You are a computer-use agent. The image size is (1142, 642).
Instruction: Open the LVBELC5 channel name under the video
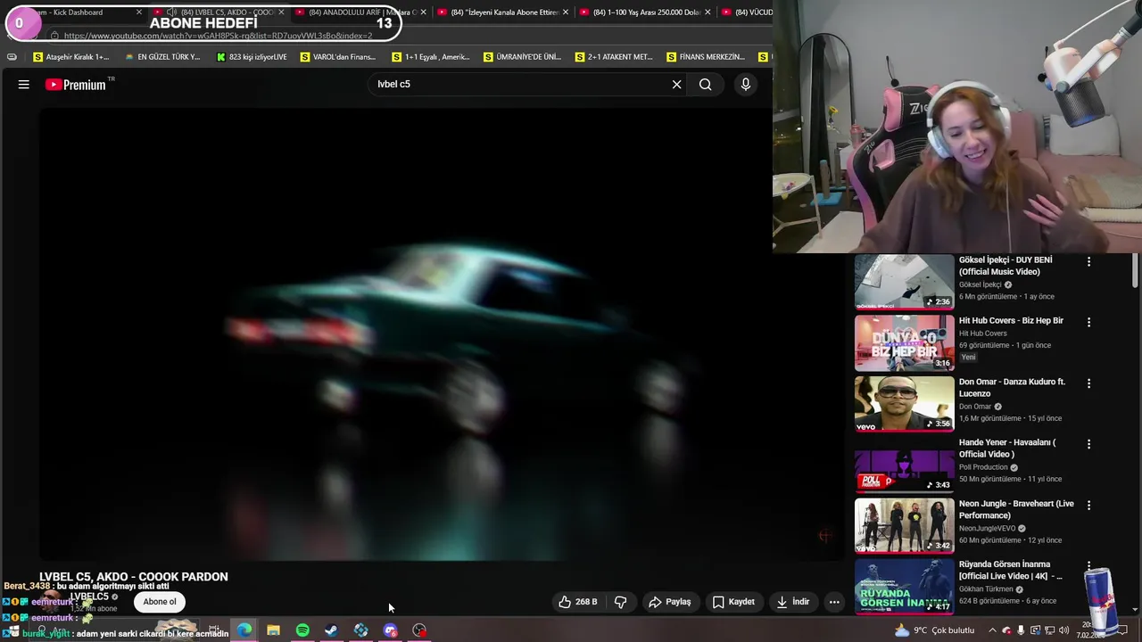(89, 597)
